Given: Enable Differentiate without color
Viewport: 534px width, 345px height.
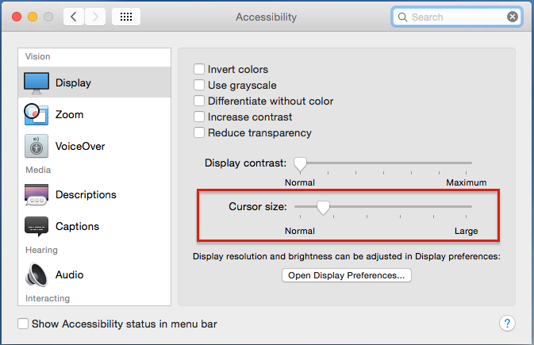Looking at the screenshot, I should [200, 102].
